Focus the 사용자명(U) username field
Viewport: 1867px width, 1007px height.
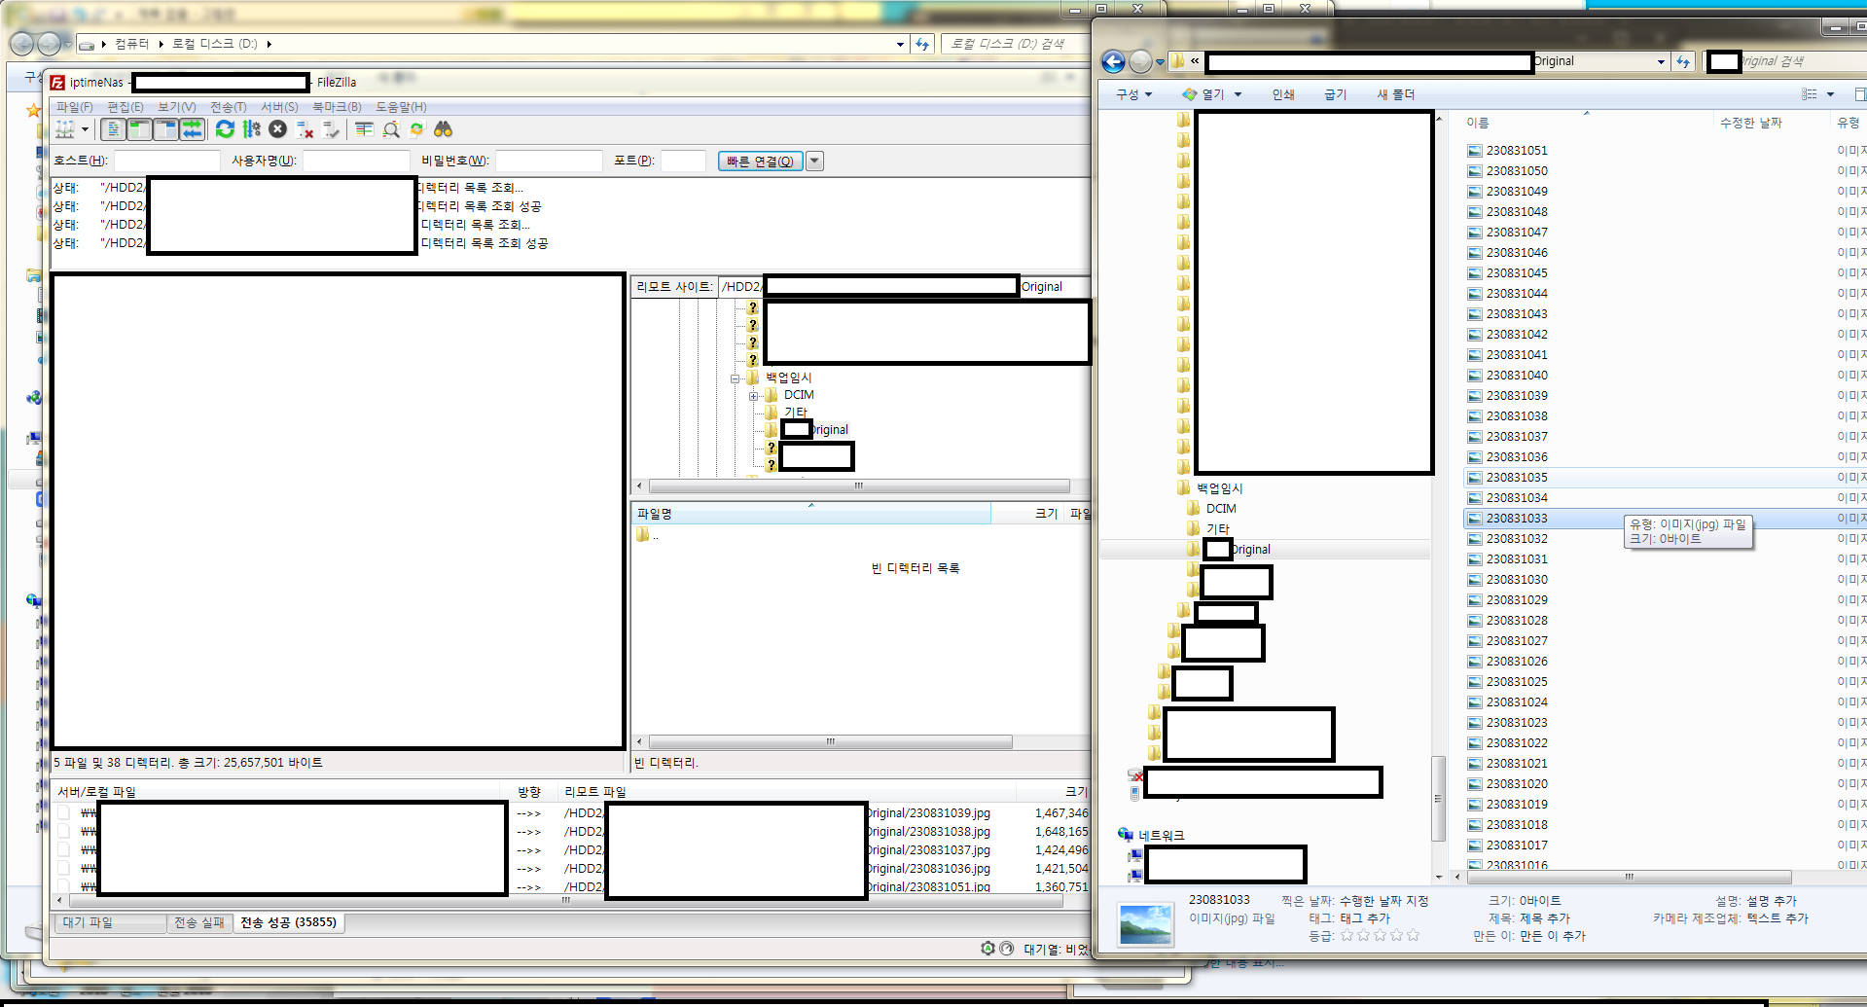(356, 162)
